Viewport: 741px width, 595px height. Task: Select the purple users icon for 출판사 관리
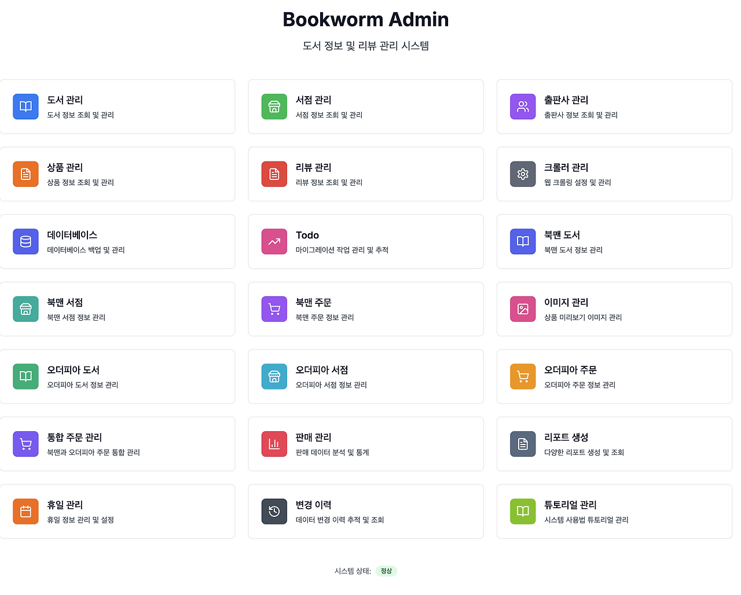tap(522, 106)
